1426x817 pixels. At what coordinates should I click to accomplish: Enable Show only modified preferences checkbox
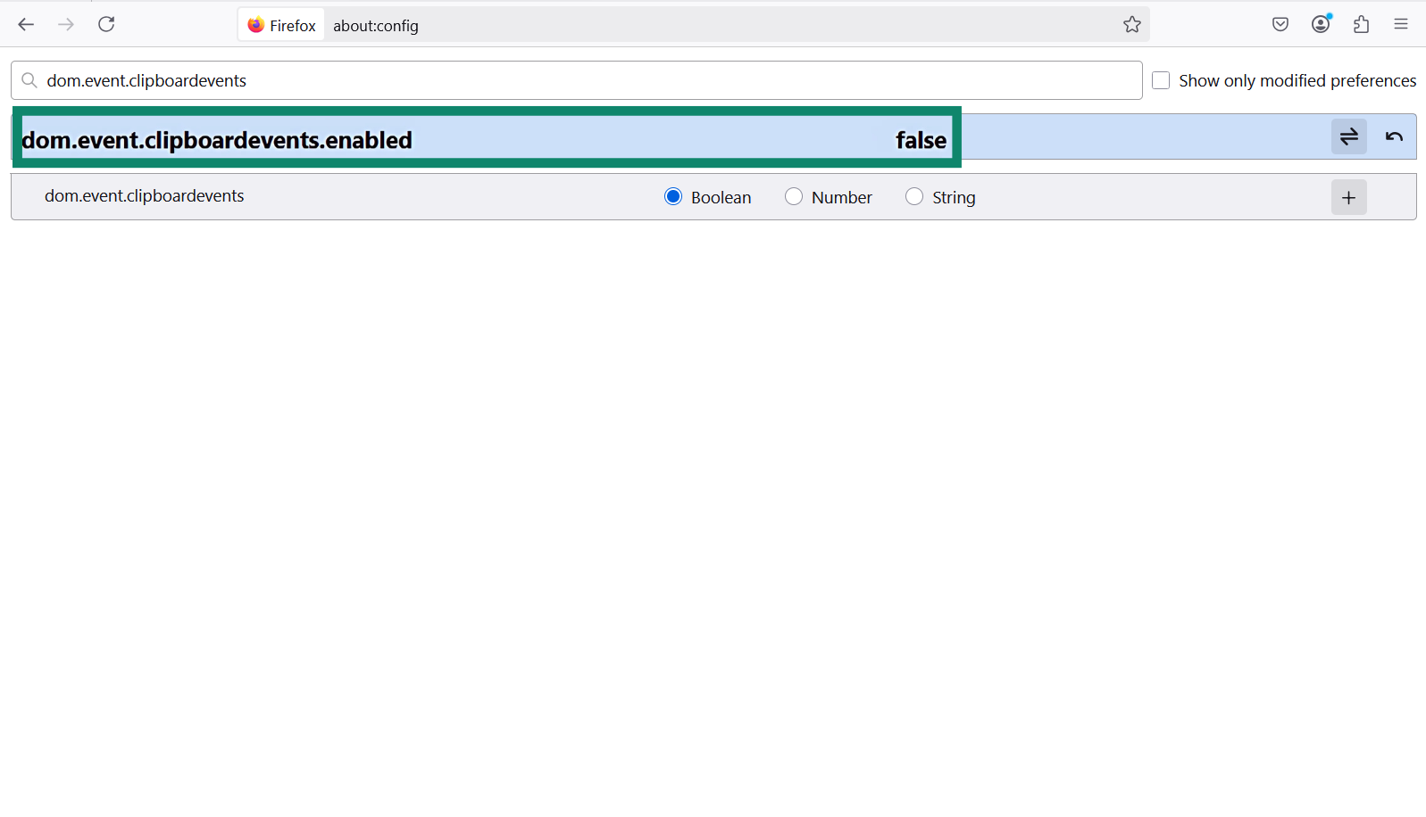click(x=1161, y=80)
